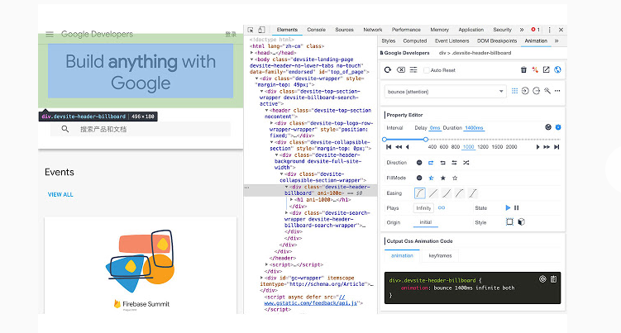Select the shuffle crossed-arrows Direction option

pyautogui.click(x=466, y=162)
